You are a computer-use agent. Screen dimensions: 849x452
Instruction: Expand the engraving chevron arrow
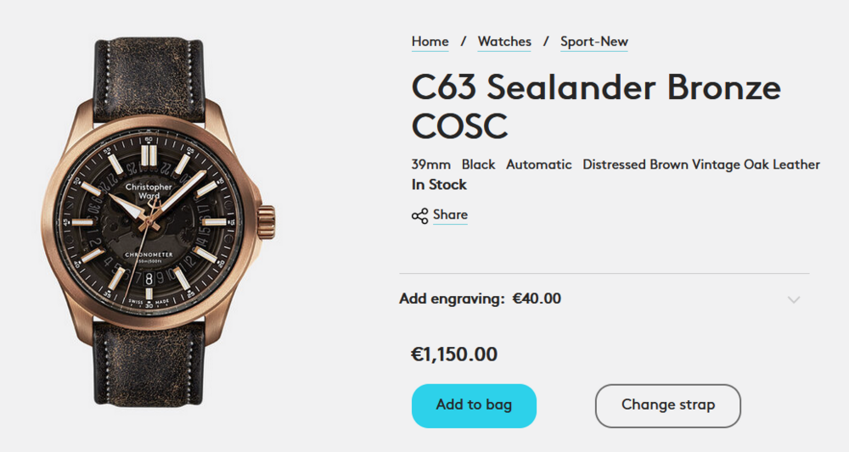click(794, 299)
